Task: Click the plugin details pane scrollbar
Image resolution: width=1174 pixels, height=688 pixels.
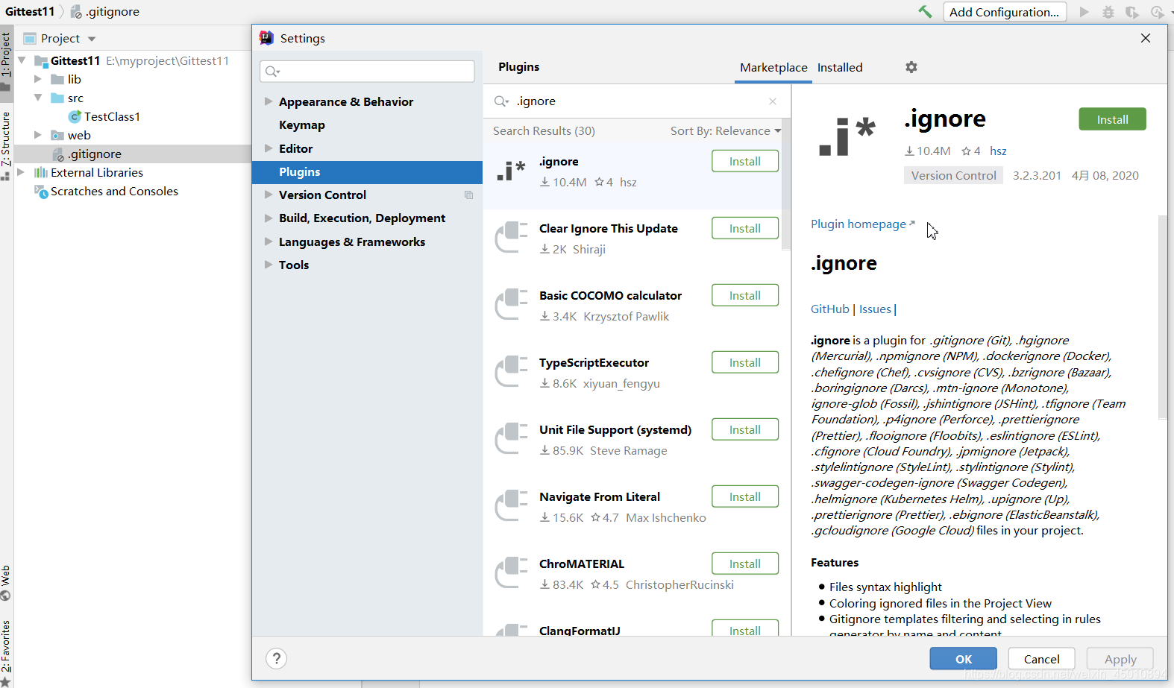Action: 1162,317
